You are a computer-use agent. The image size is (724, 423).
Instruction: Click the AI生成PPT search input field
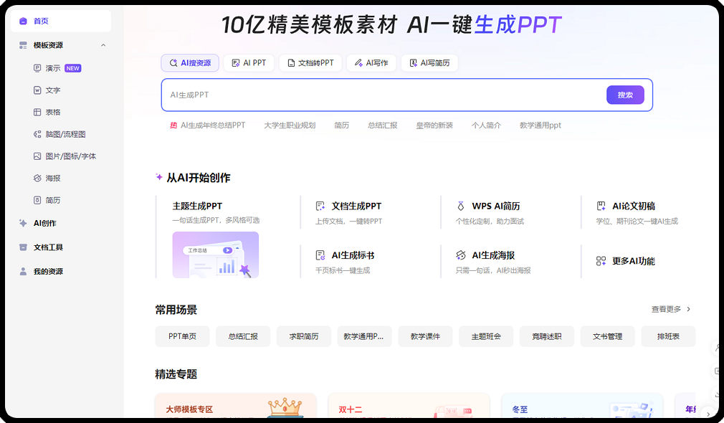tap(358, 94)
